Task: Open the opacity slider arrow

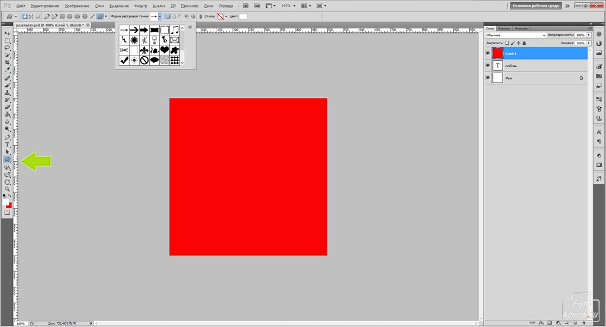Action: pos(589,35)
